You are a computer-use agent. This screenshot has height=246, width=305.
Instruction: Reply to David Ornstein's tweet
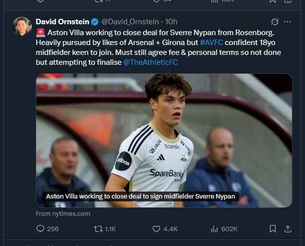click(x=40, y=229)
